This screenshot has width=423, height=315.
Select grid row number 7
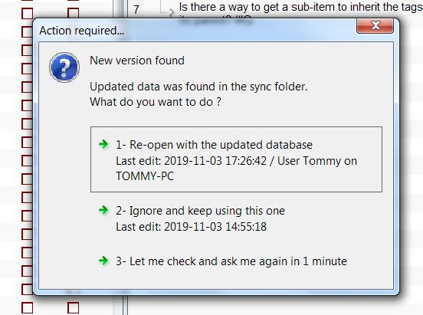(136, 10)
